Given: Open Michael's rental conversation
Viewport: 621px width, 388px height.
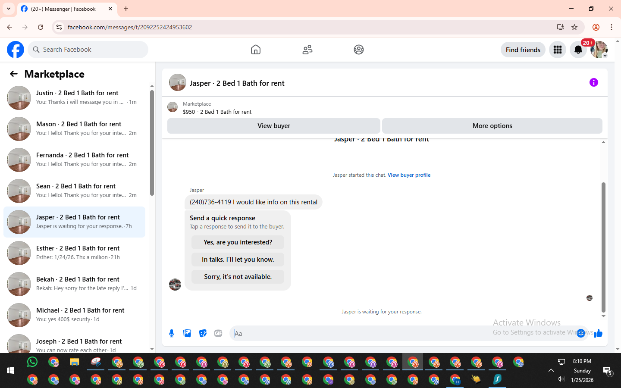Looking at the screenshot, I should (x=74, y=315).
